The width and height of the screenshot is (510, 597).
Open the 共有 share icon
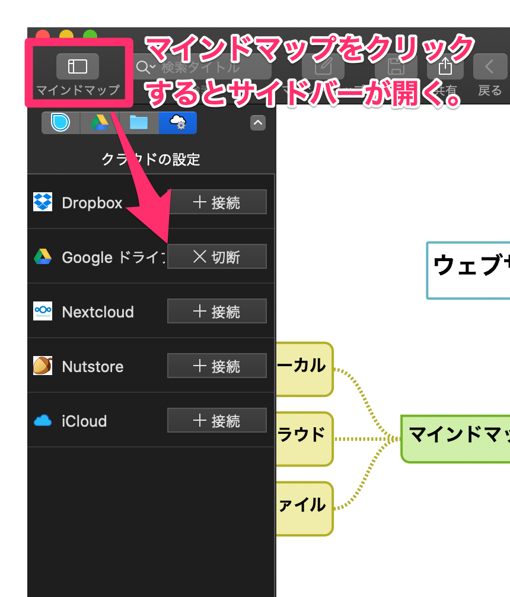pos(445,66)
